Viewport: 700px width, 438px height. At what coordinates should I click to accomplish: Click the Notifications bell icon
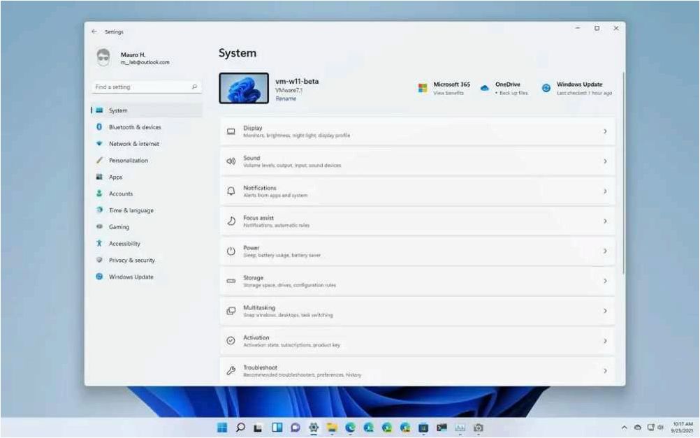(231, 191)
